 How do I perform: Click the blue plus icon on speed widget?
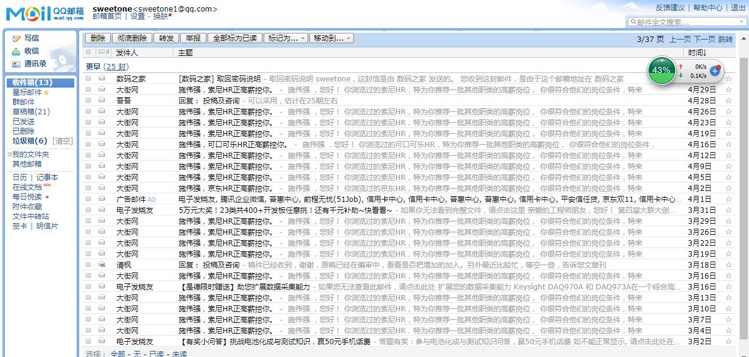click(715, 71)
